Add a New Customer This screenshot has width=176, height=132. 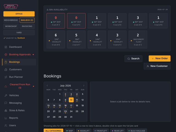(157, 66)
